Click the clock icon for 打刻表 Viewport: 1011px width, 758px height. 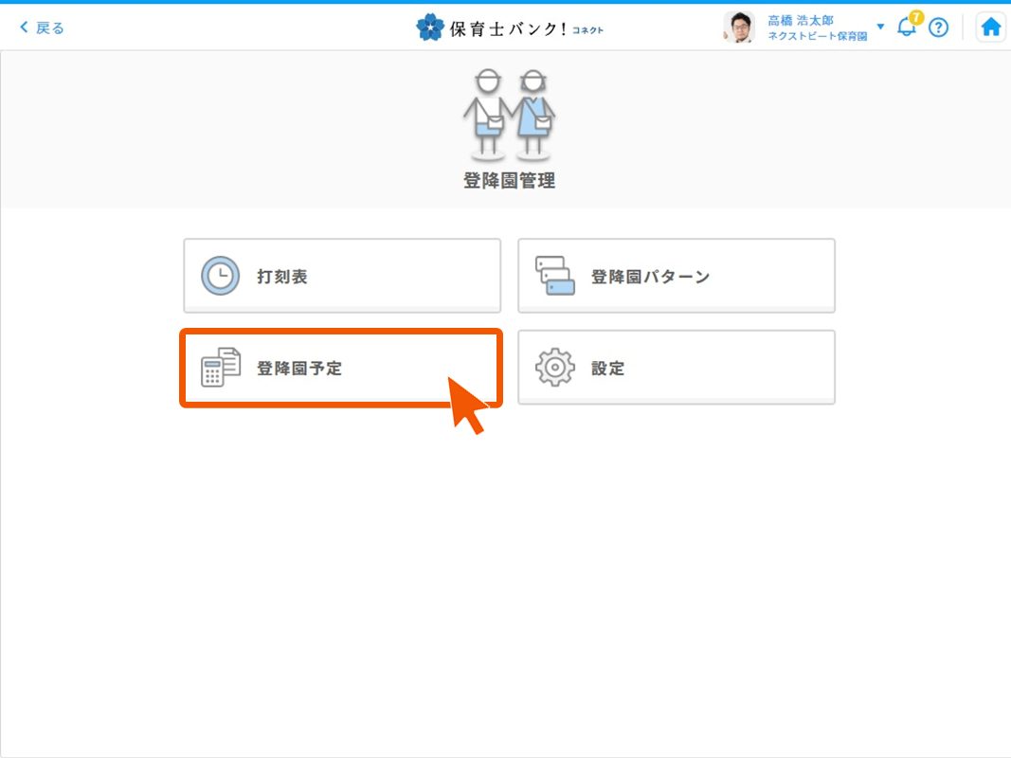220,276
